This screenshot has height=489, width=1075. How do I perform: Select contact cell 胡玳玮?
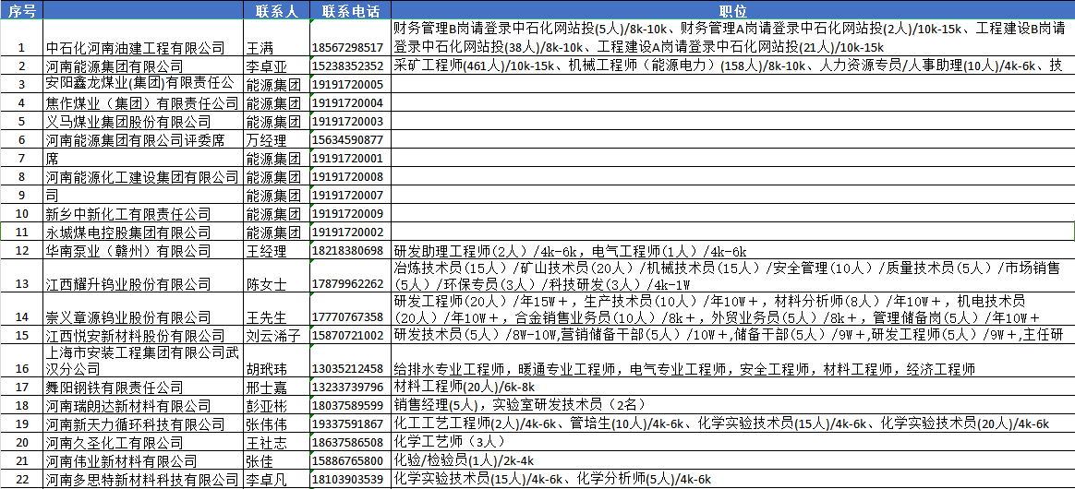(x=266, y=369)
